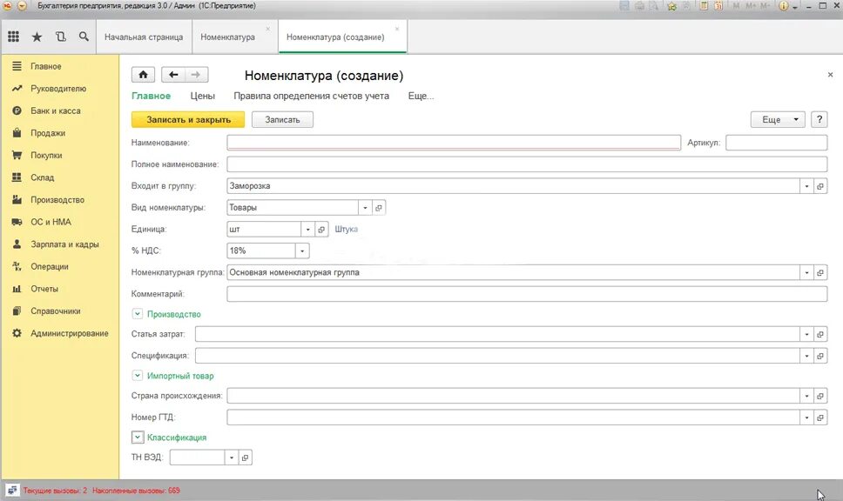
Task: Open Favorites star icon
Action: [37, 37]
